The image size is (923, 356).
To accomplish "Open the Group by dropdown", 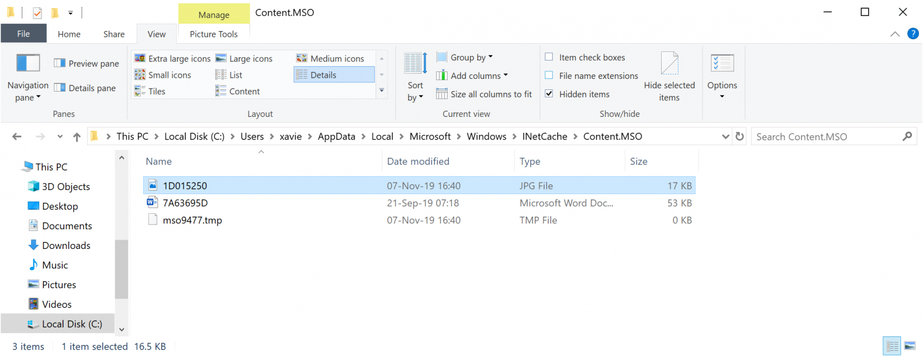I will click(x=465, y=58).
